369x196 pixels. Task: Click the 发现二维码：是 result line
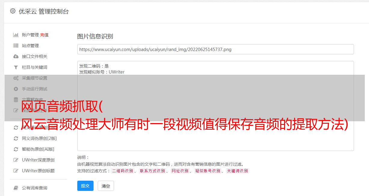point(94,66)
